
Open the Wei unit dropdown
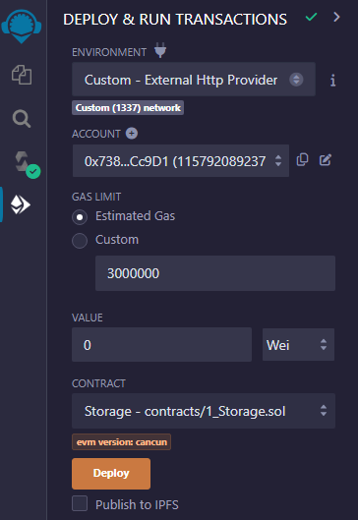[x=298, y=345]
